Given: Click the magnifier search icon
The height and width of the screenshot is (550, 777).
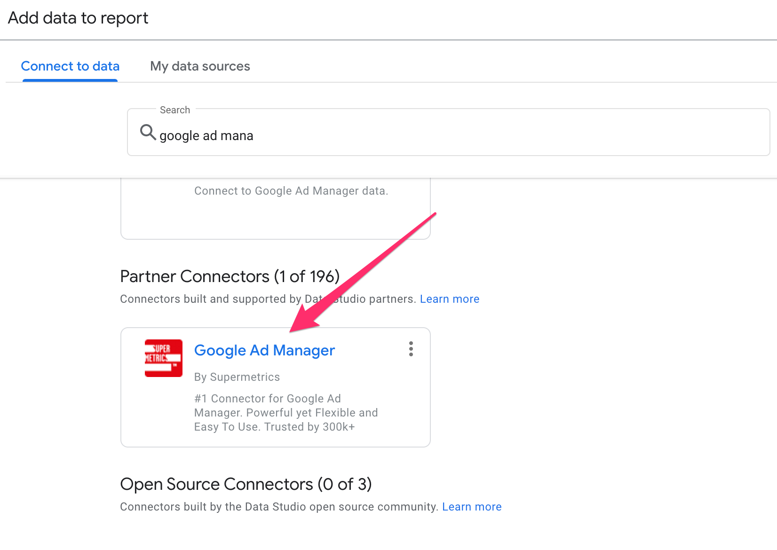Looking at the screenshot, I should [x=148, y=133].
